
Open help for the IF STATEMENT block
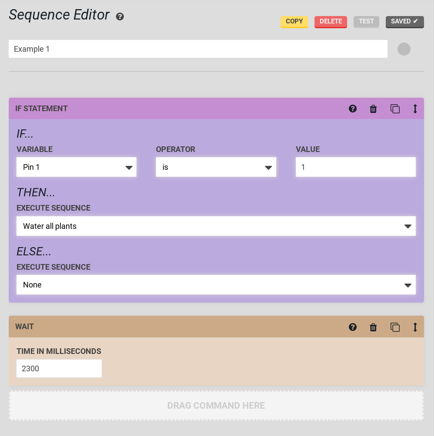coord(352,109)
